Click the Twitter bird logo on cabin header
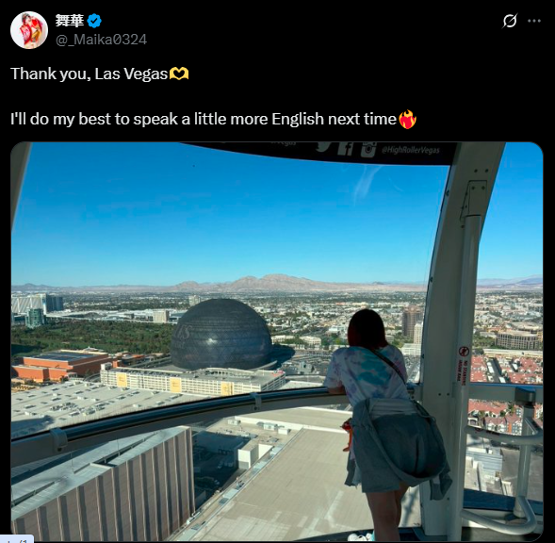 [323, 146]
